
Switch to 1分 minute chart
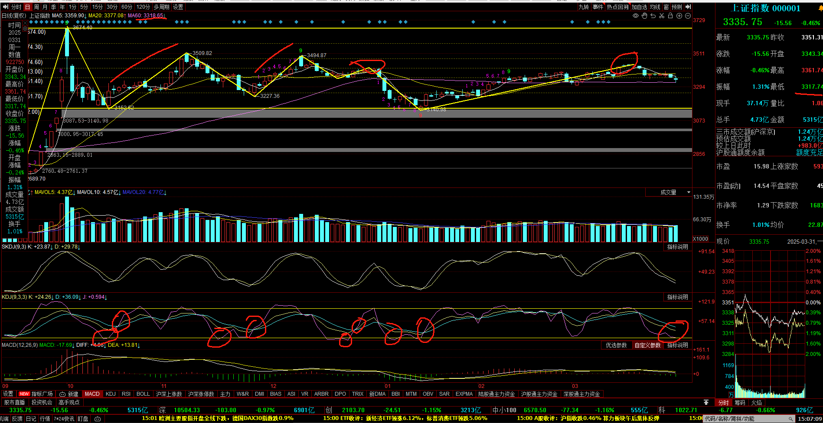click(x=72, y=7)
